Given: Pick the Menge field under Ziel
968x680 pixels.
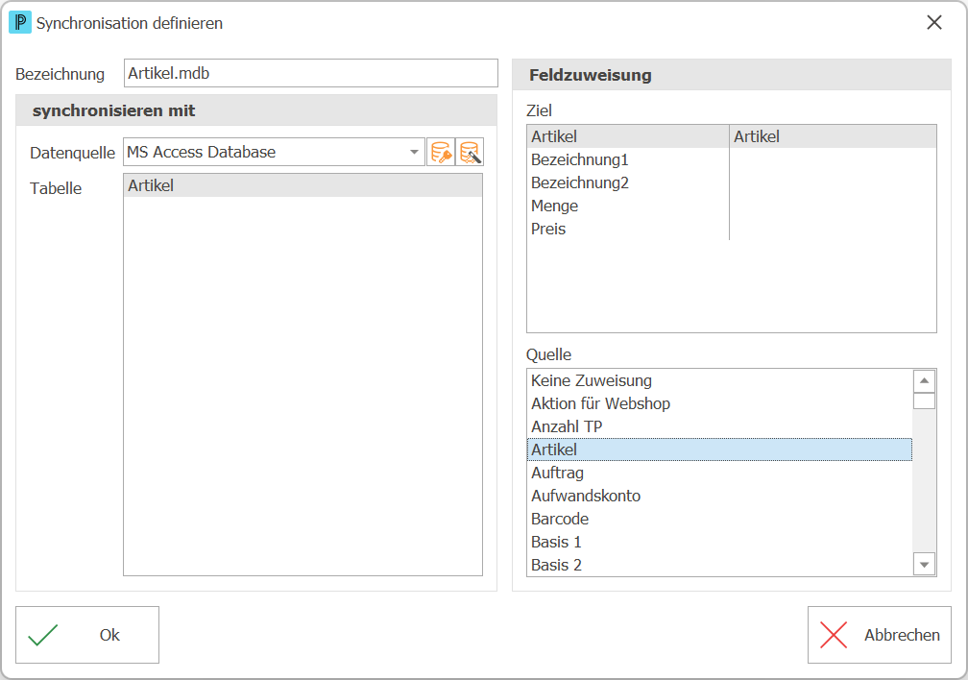Looking at the screenshot, I should coord(628,206).
